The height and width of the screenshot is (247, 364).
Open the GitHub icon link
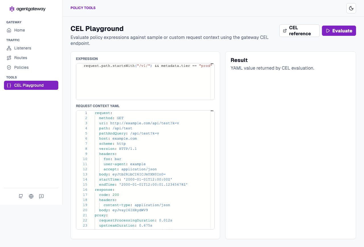click(21, 196)
